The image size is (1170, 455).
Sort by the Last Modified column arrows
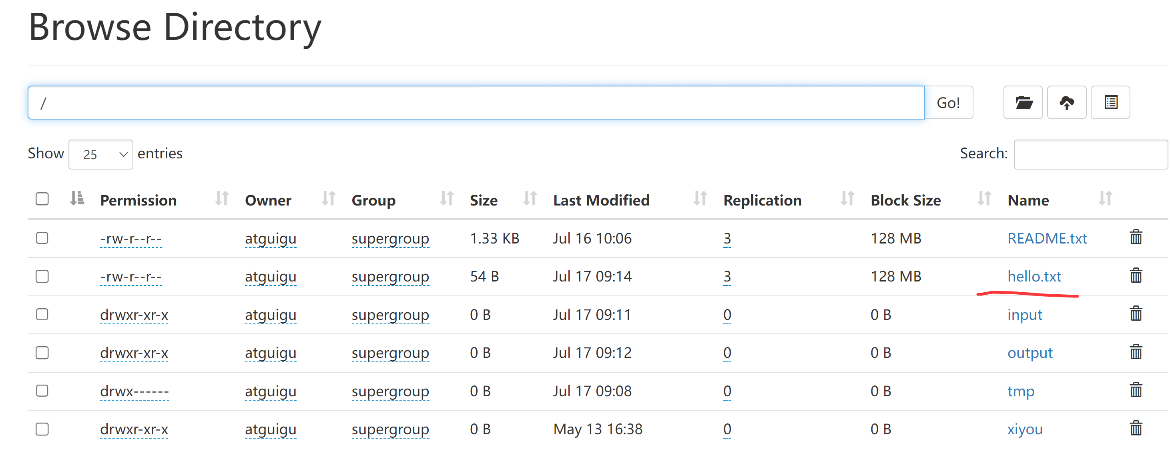click(700, 199)
